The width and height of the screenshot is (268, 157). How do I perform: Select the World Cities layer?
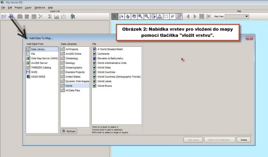[x=117, y=68]
